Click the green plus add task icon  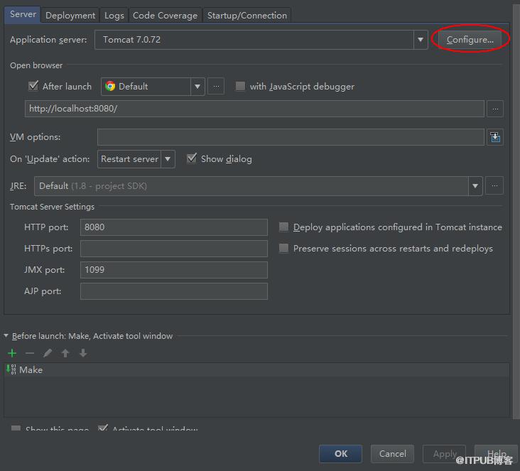click(12, 353)
